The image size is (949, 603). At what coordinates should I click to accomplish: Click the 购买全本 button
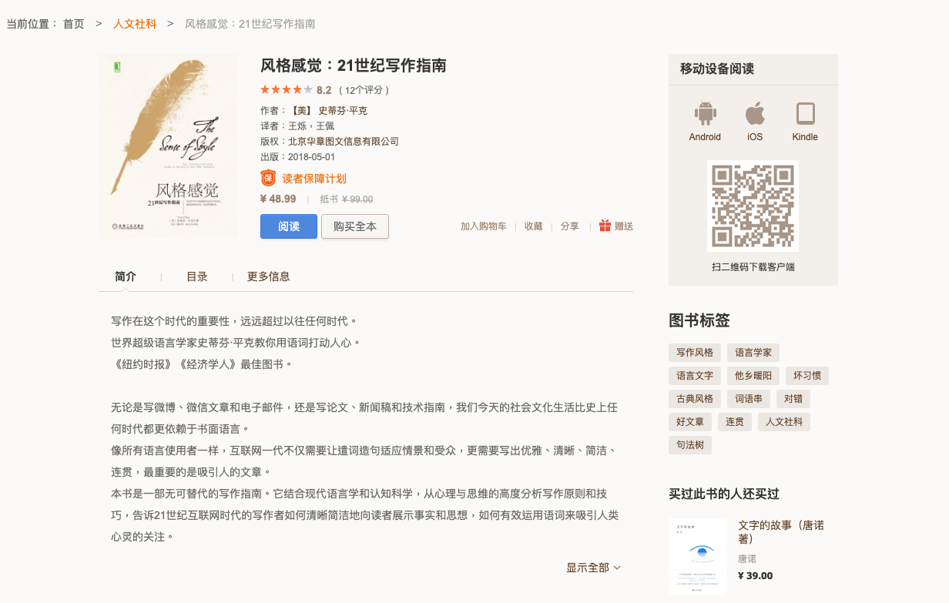pos(355,226)
